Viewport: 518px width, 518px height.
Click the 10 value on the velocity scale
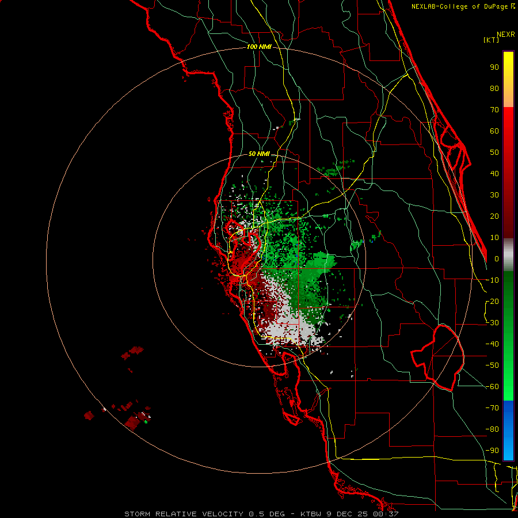(494, 238)
